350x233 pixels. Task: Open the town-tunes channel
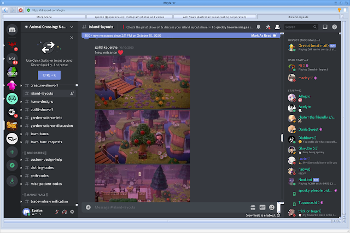click(49, 134)
